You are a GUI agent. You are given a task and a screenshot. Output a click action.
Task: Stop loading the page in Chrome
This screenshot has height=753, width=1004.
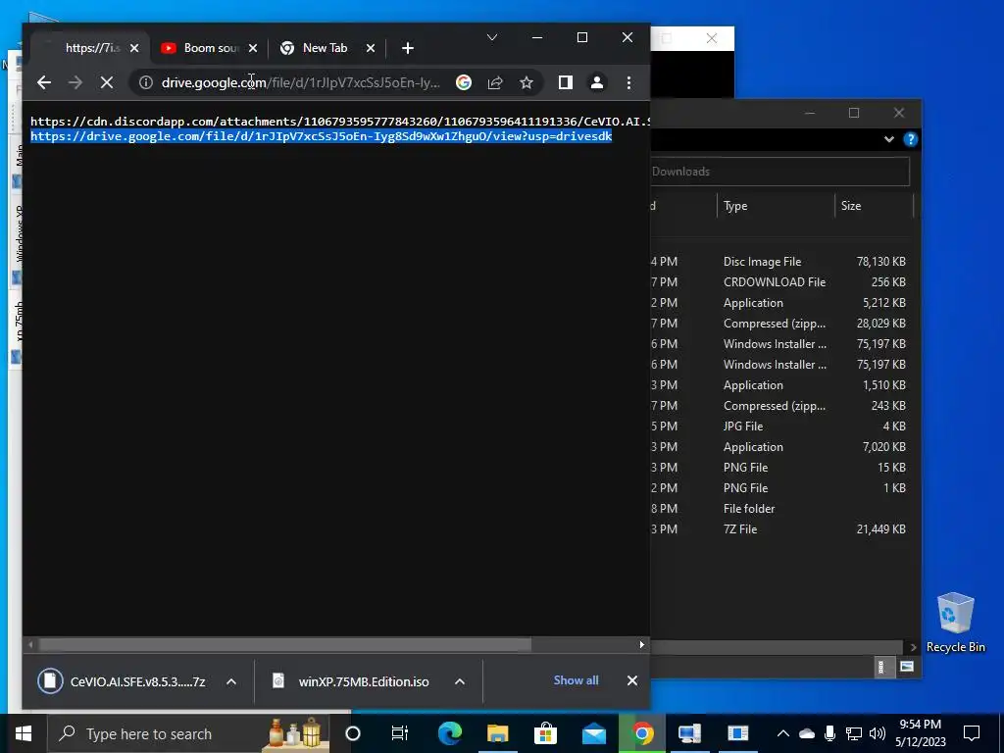pos(107,82)
